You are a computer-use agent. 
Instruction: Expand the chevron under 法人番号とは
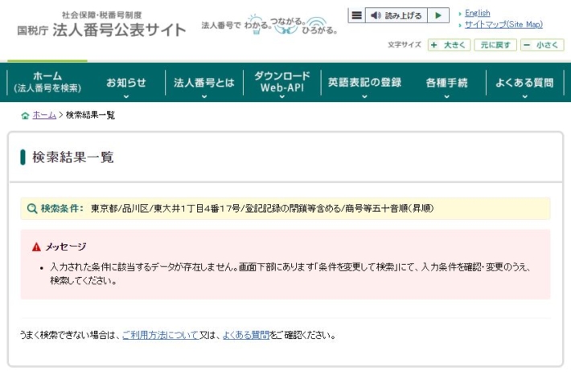click(204, 96)
